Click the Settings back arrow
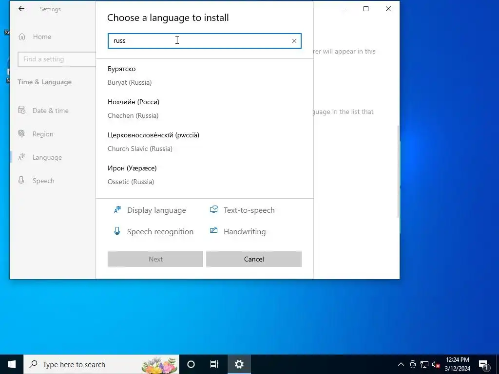This screenshot has height=374, width=499. (x=21, y=9)
